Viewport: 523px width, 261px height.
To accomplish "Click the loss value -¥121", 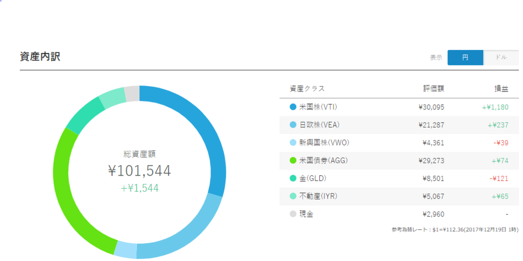I will click(498, 179).
